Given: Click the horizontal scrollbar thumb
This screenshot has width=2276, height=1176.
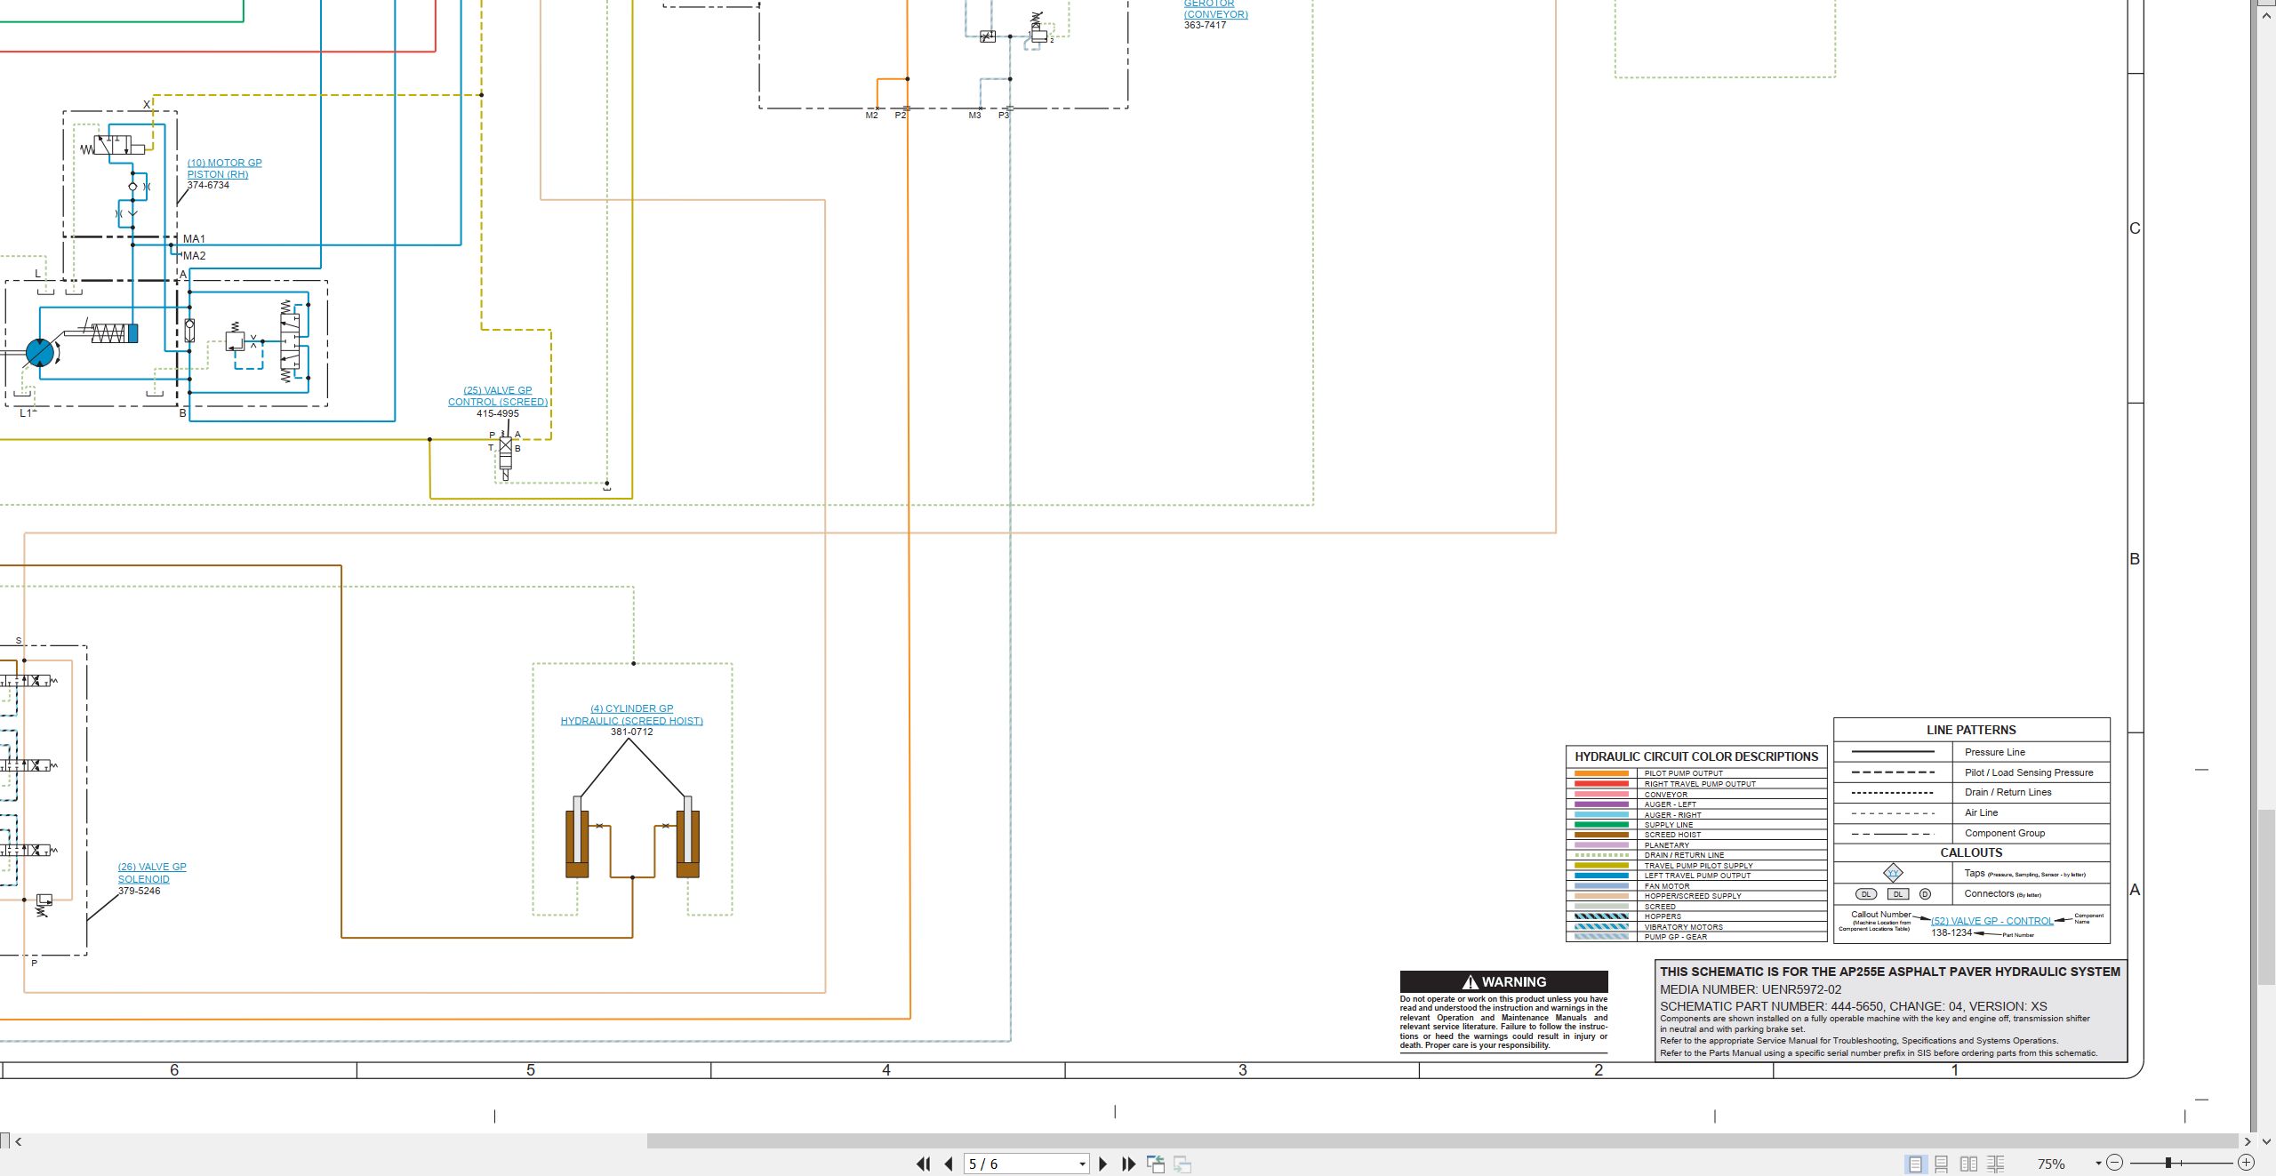Looking at the screenshot, I should 1442,1140.
